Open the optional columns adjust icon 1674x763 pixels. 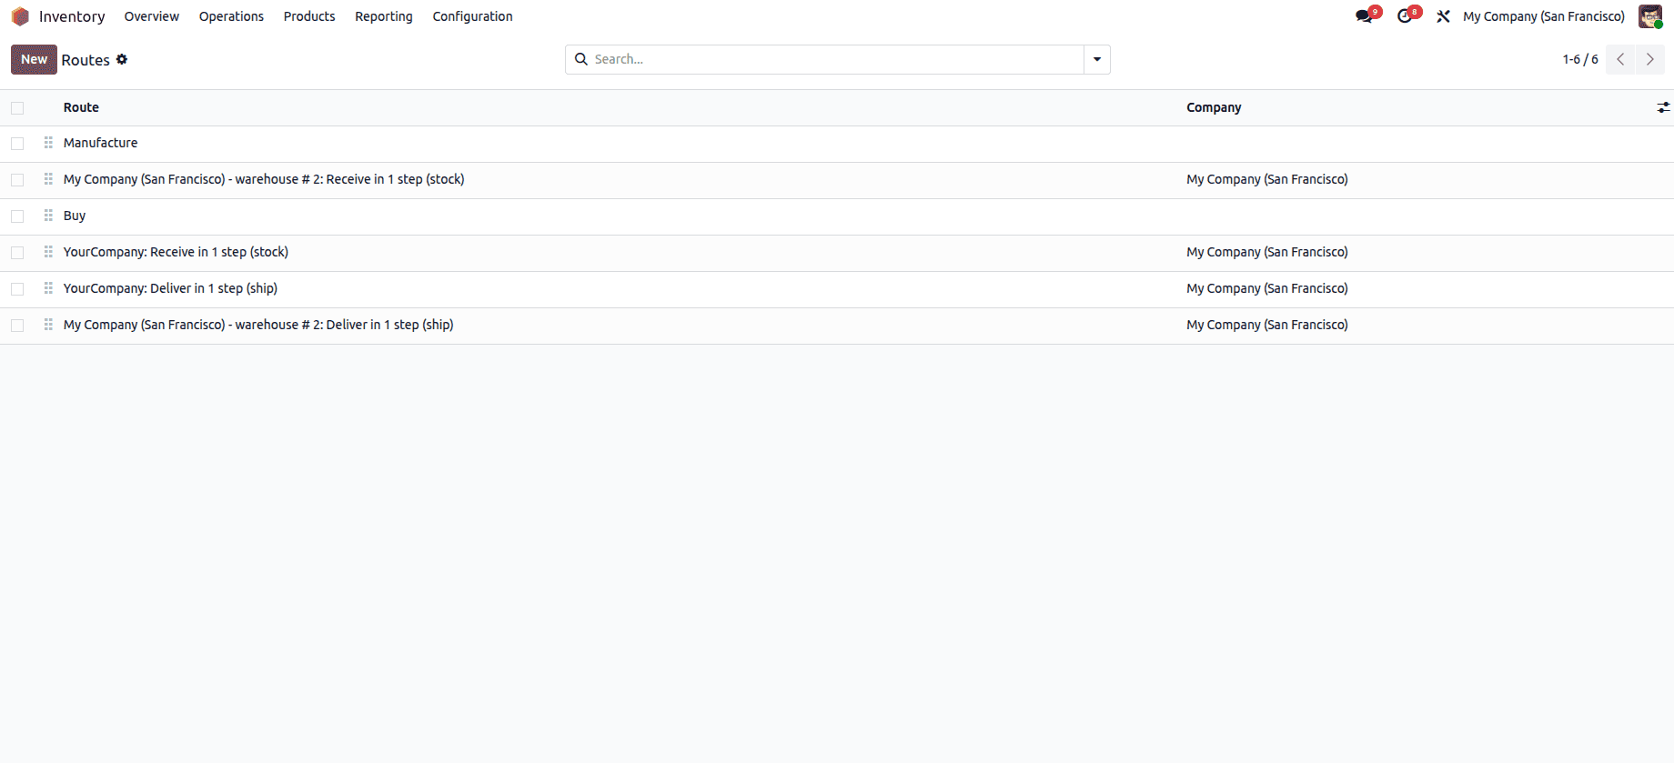pos(1663,107)
